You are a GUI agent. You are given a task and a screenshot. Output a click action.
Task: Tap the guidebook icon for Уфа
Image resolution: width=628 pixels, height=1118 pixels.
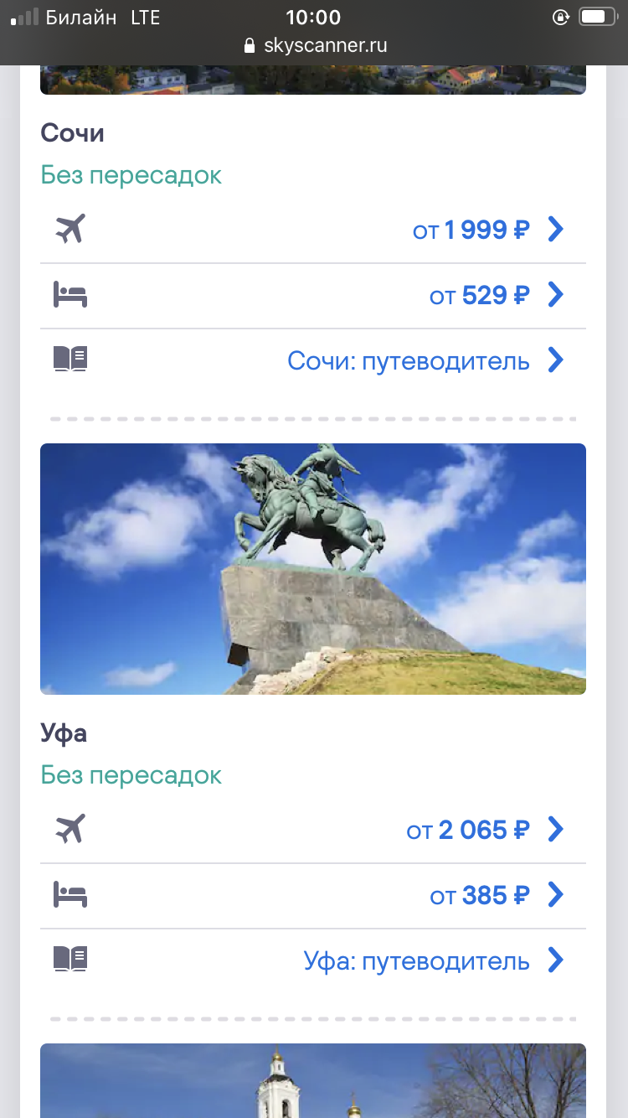70,960
